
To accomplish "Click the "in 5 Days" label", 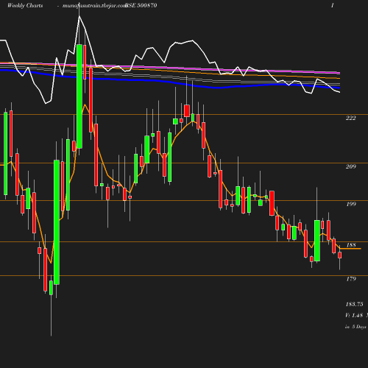I will 355,327.
